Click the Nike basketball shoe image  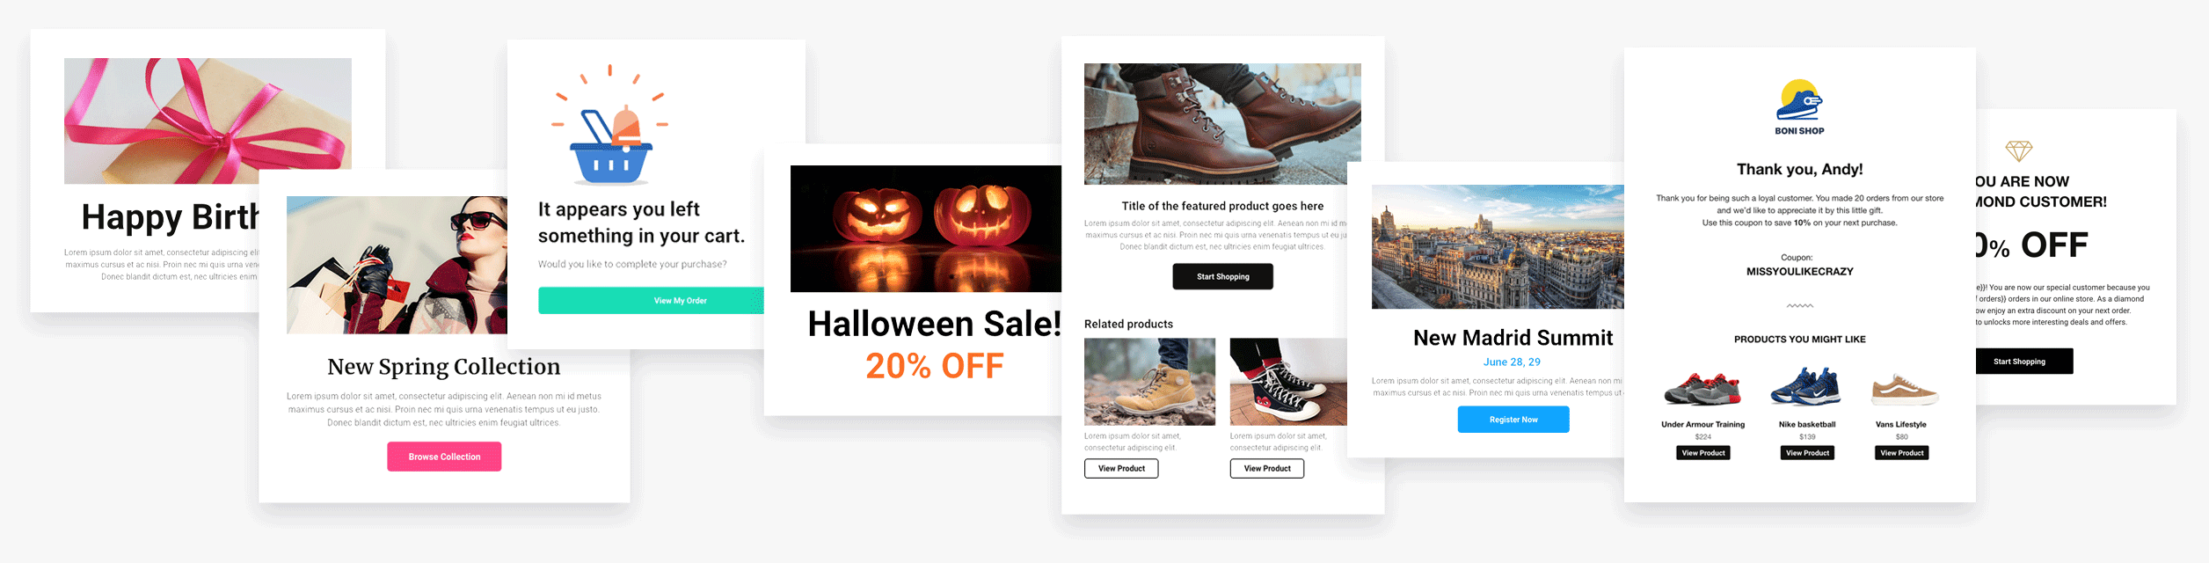1806,387
